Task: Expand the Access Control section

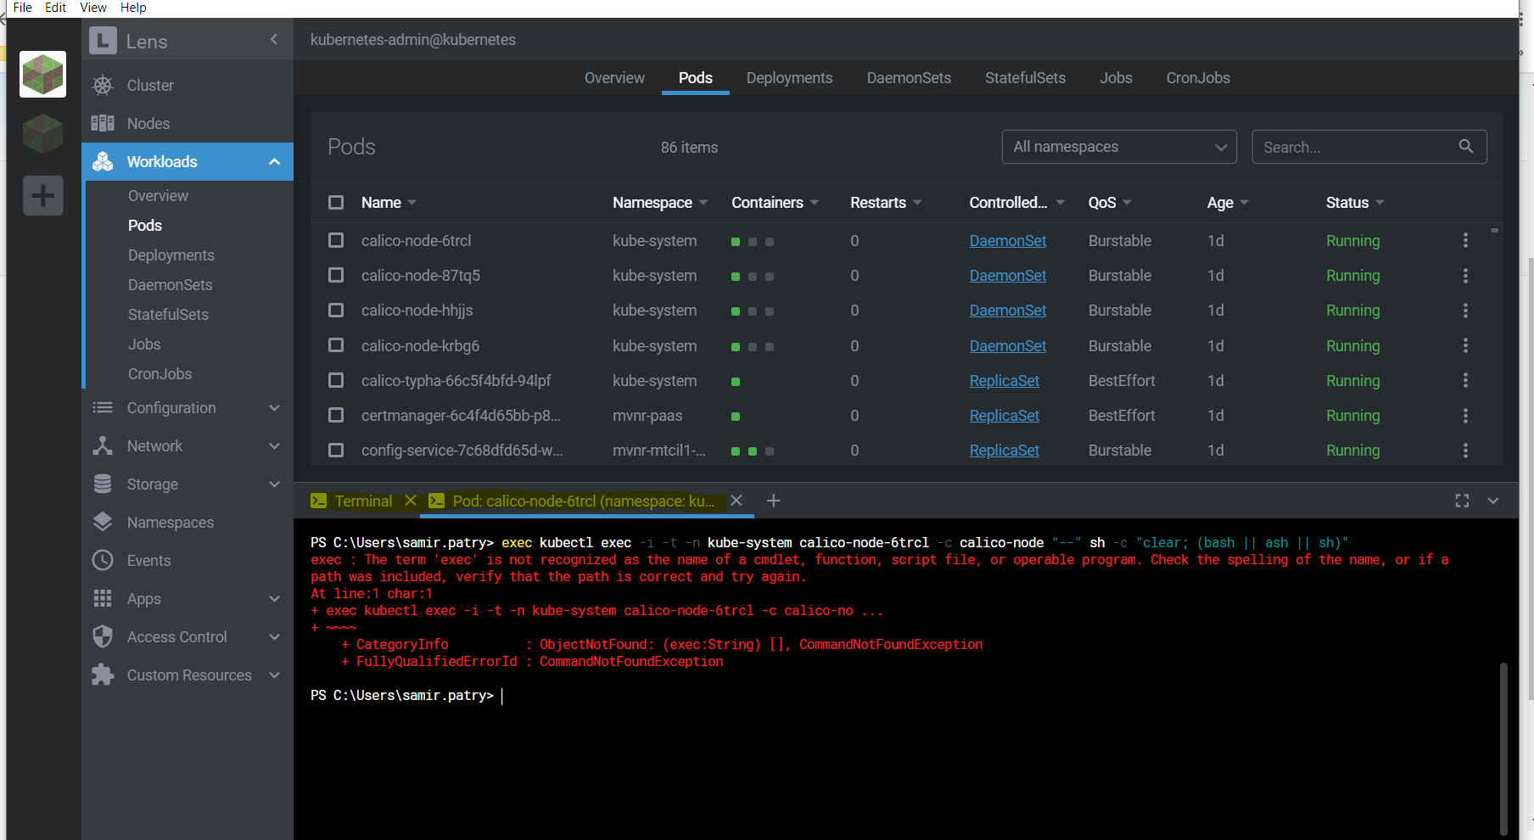Action: point(274,637)
